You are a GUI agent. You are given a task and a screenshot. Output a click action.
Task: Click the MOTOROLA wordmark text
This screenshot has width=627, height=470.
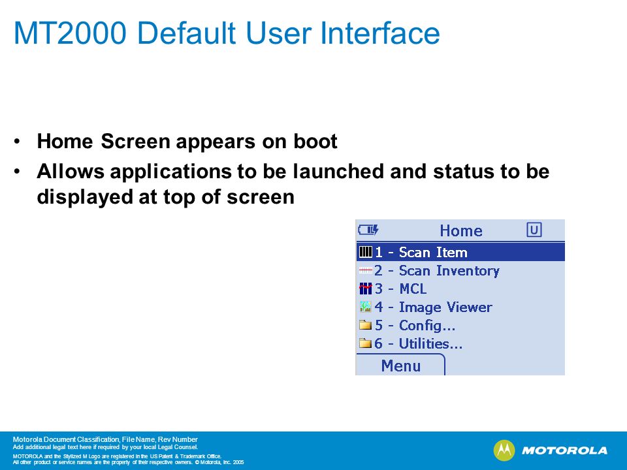coord(564,451)
